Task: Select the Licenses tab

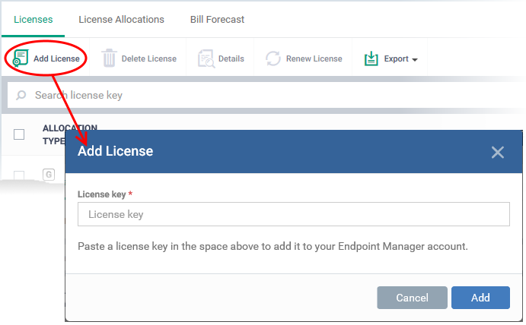Action: pyautogui.click(x=33, y=20)
